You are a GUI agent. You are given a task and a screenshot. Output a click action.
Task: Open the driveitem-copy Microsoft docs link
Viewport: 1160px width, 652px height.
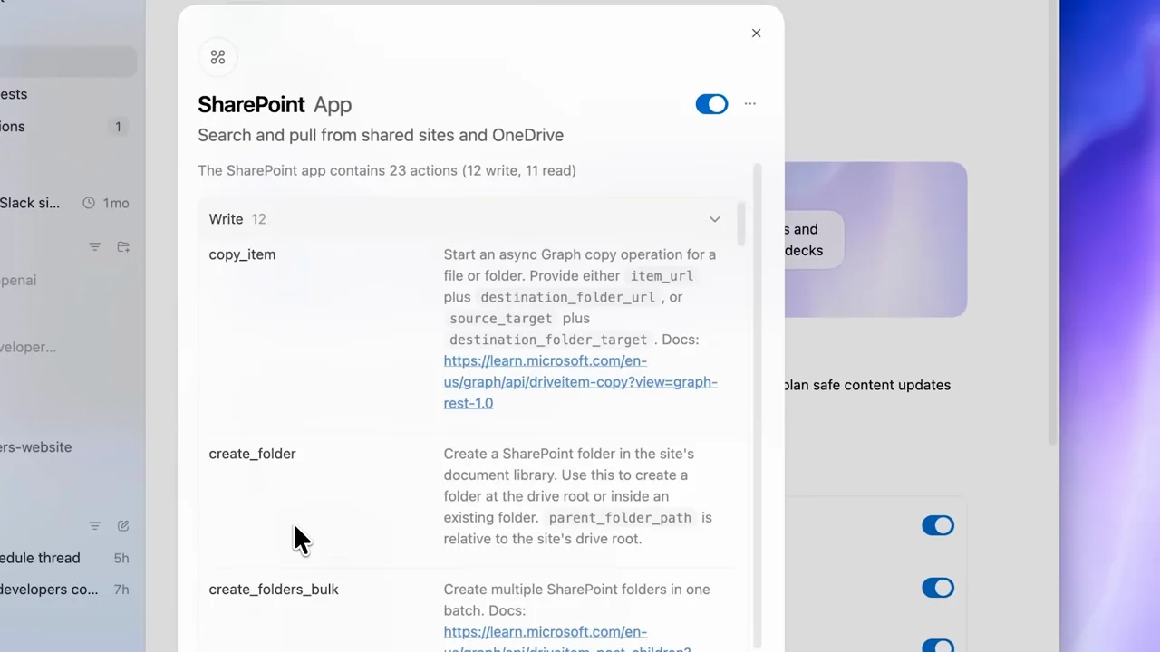coord(580,382)
